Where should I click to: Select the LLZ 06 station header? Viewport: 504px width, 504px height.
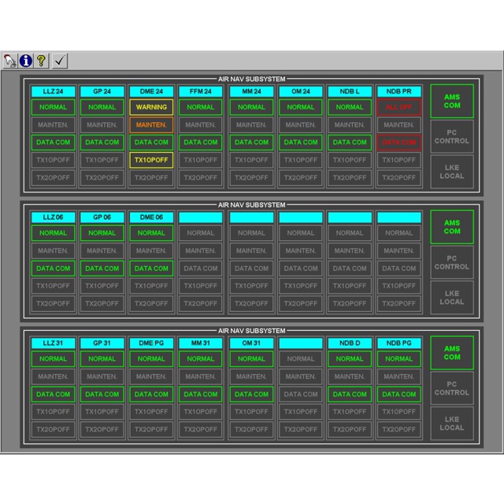53,217
